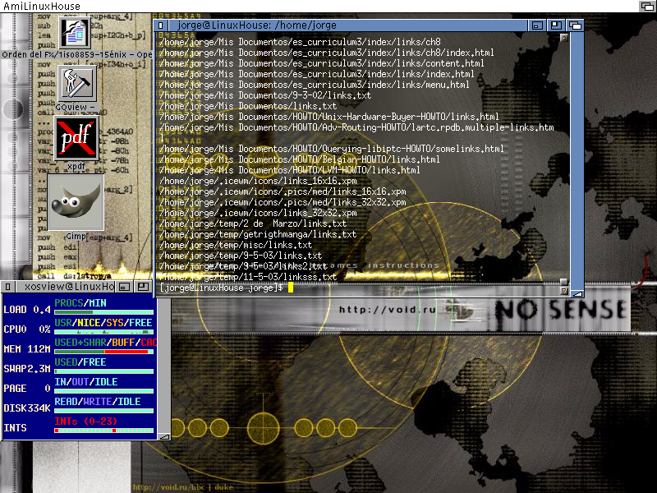This screenshot has width=657, height=493.
Task: Click the terminal line ending in links/content.html
Action: click(321, 63)
